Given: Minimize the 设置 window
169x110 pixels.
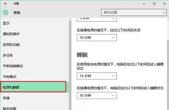Looking at the screenshot, I should pos(144,4).
